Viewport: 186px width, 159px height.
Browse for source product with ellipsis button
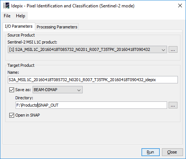tap(173, 49)
